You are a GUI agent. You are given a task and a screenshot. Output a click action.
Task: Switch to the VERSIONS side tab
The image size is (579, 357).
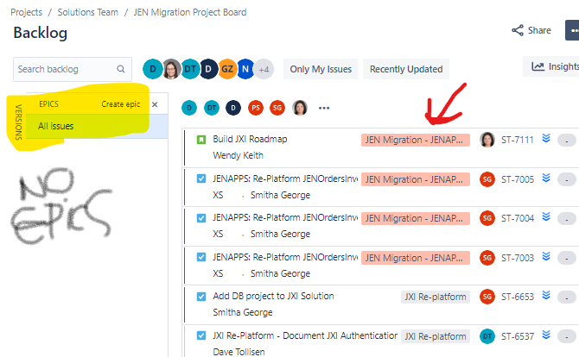click(18, 122)
